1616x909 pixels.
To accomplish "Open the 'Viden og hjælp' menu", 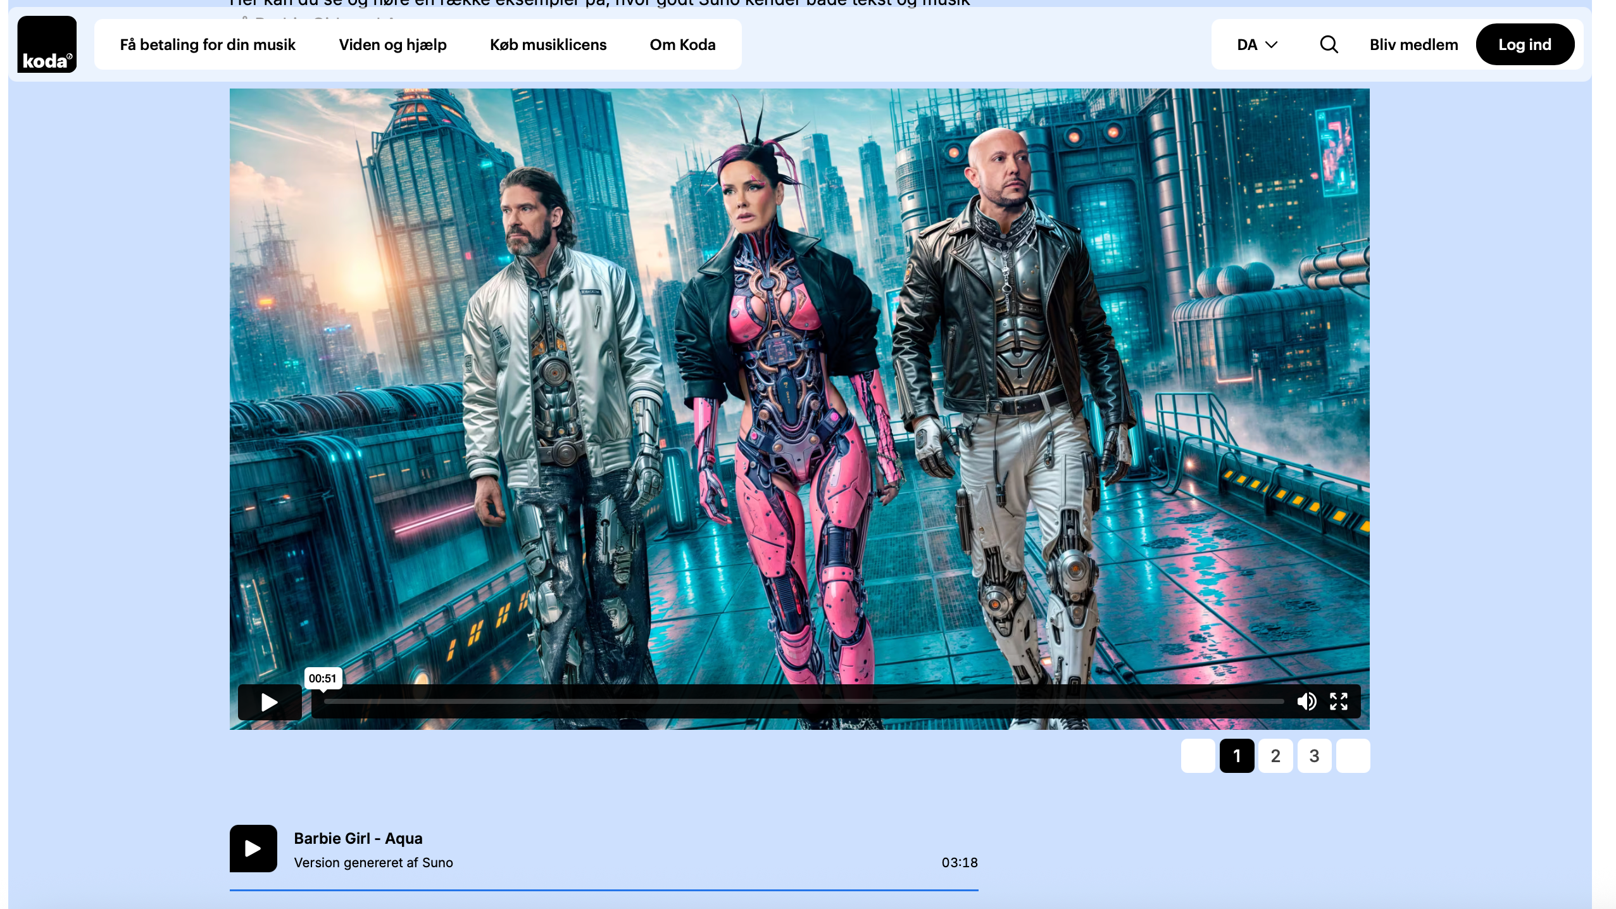I will coord(392,44).
